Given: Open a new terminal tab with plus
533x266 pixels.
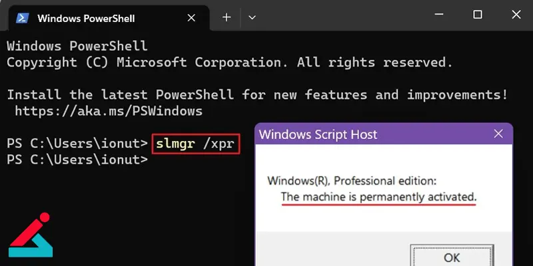Looking at the screenshot, I should [227, 17].
